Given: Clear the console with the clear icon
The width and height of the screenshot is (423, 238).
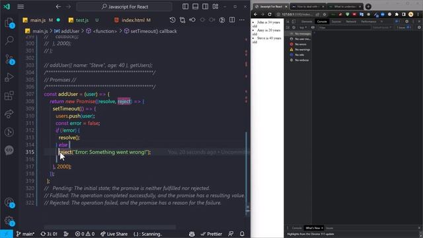Looking at the screenshot, I should pos(293,28).
